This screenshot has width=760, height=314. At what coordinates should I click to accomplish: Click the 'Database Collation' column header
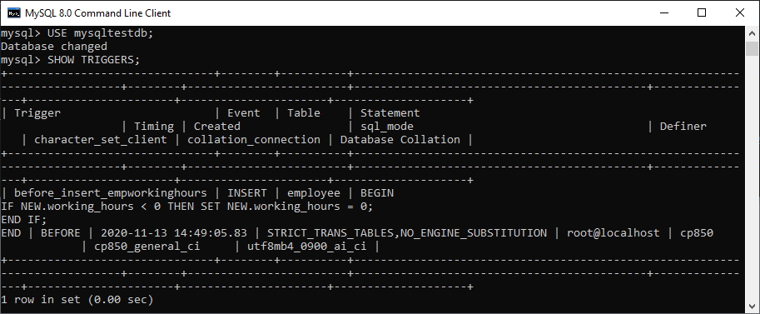[x=400, y=140]
